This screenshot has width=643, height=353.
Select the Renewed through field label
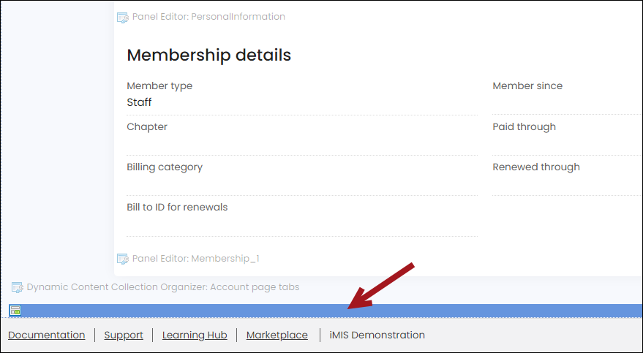pyautogui.click(x=536, y=167)
